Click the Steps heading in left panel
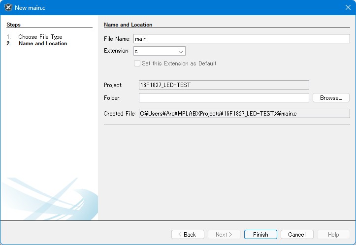Image resolution: width=356 pixels, height=245 pixels. pos(14,25)
